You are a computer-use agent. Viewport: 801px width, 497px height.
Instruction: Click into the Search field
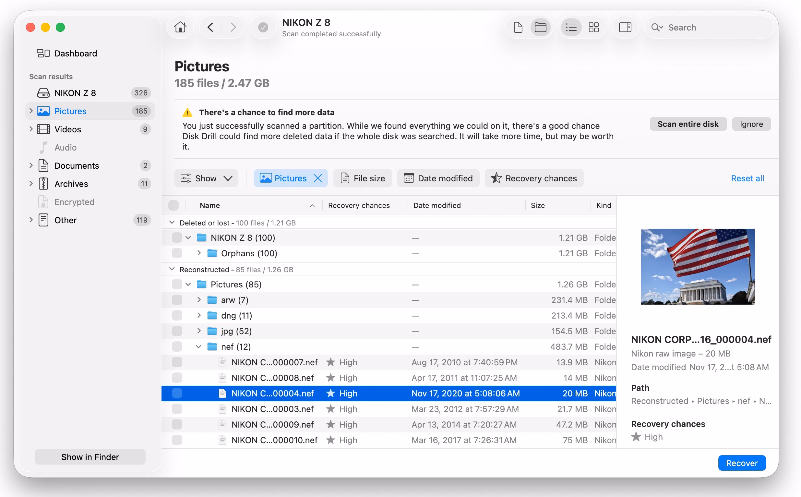pos(709,27)
